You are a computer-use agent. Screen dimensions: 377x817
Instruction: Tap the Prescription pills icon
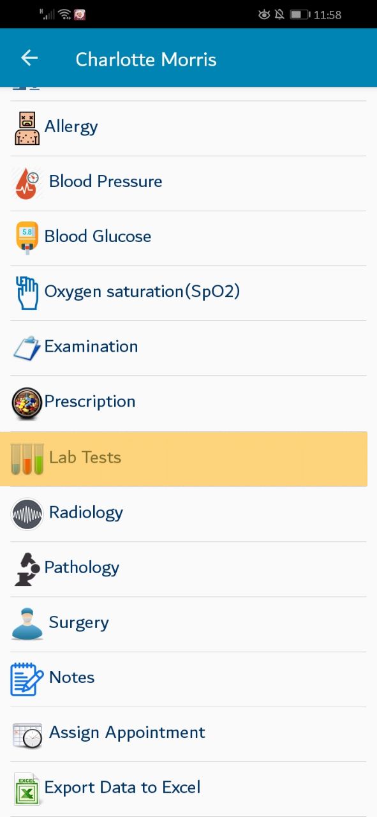27,403
